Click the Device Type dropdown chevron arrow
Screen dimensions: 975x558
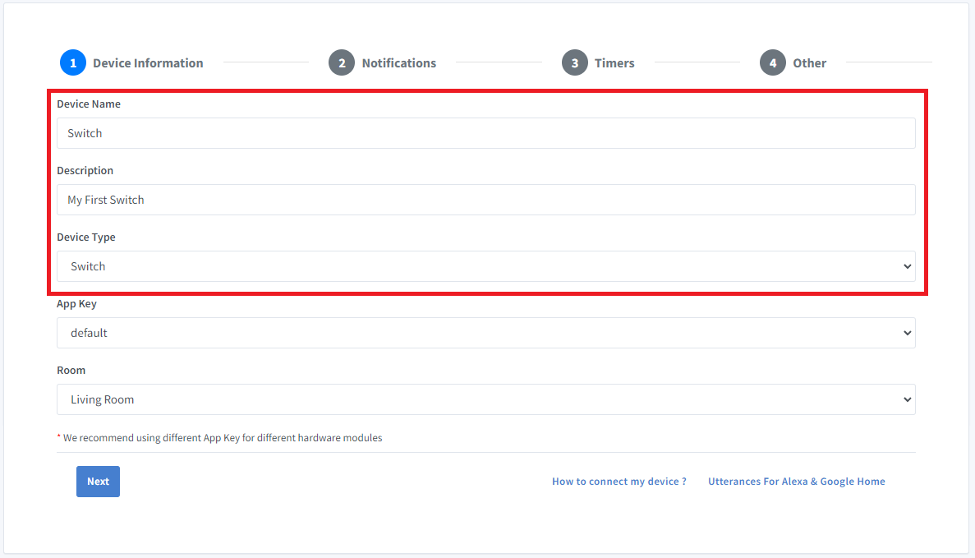(907, 266)
